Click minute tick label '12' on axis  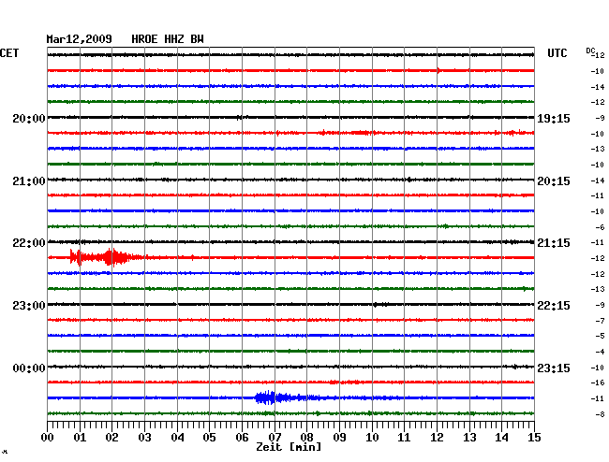point(437,438)
